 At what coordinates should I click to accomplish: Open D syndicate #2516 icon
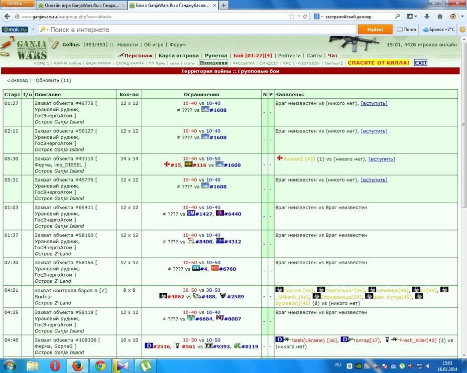coord(149,345)
